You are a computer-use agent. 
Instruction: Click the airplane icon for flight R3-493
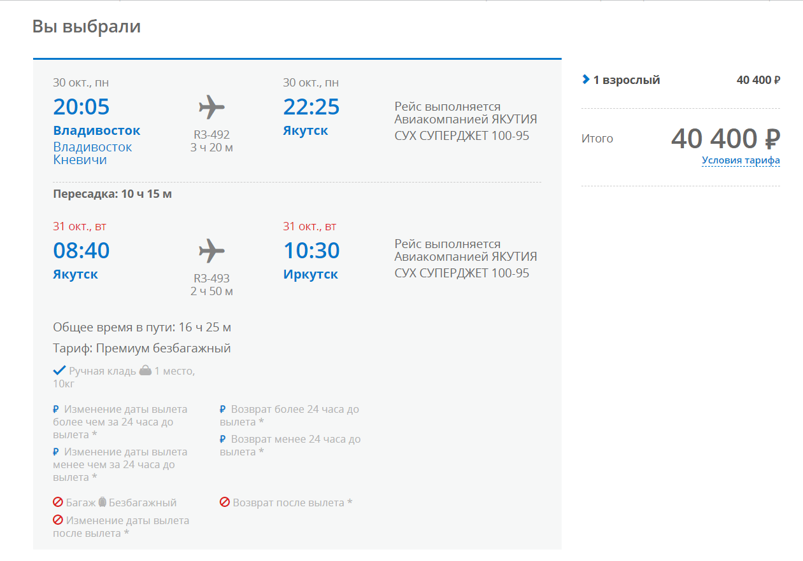(211, 251)
